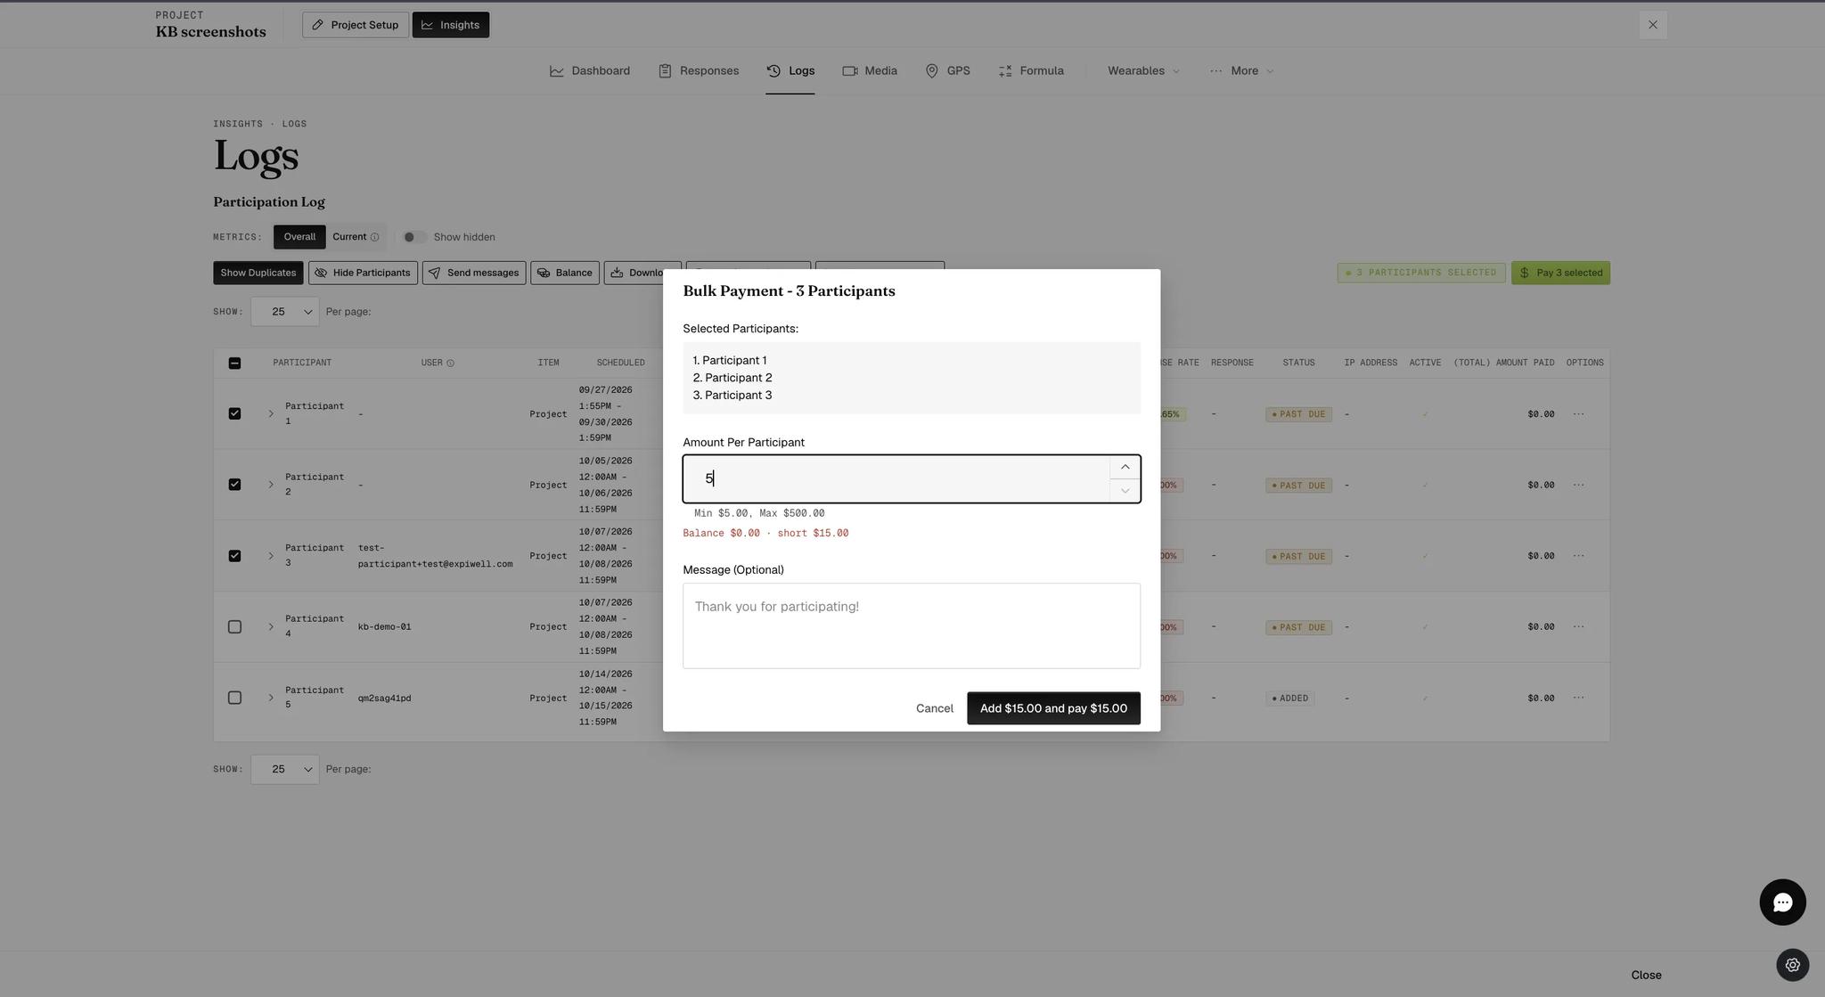
Task: Toggle the Show hidden switch
Action: 413,237
